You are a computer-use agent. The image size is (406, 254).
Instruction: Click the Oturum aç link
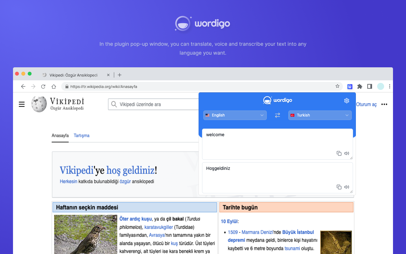(366, 104)
